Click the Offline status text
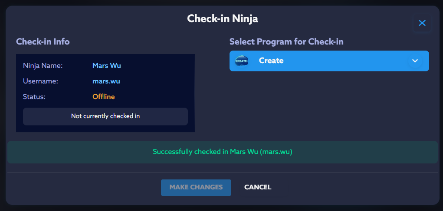This screenshot has width=443, height=211. (104, 97)
